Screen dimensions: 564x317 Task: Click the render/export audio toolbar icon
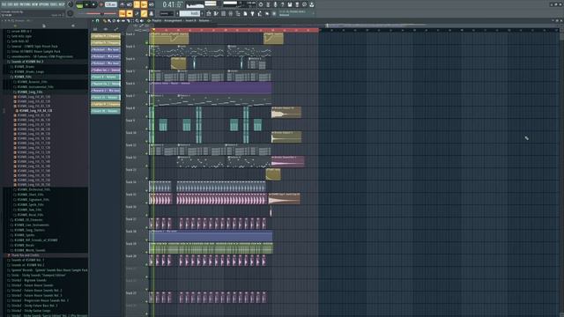[x=297, y=4]
